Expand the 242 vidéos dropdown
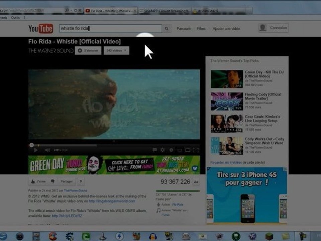The width and height of the screenshot is (321, 241). [x=116, y=51]
